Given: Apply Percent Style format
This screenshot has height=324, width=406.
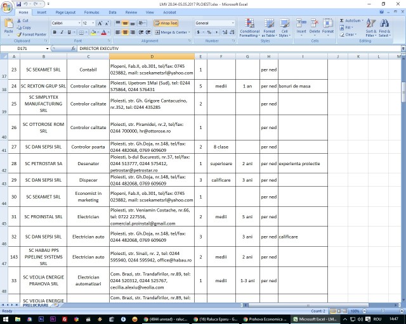Looking at the screenshot, I should [x=209, y=32].
